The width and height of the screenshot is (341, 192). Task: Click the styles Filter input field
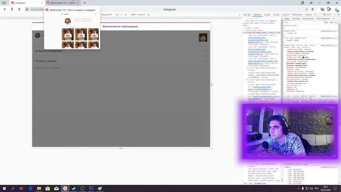pyautogui.click(x=303, y=22)
